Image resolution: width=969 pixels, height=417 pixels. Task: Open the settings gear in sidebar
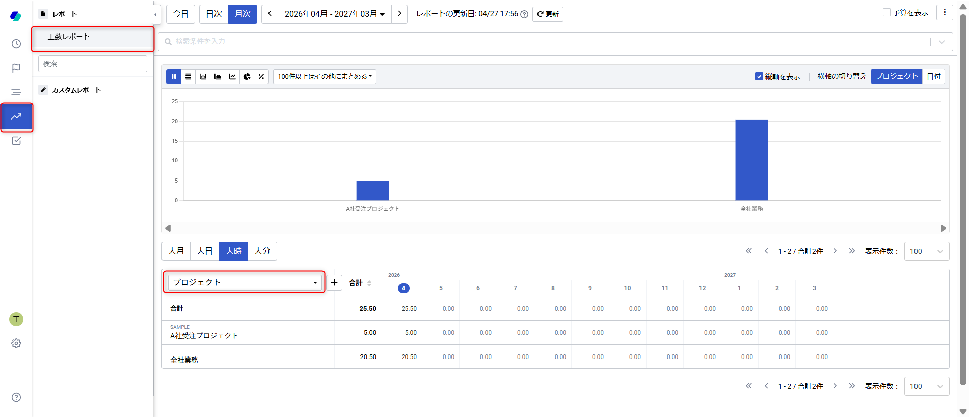(x=16, y=343)
